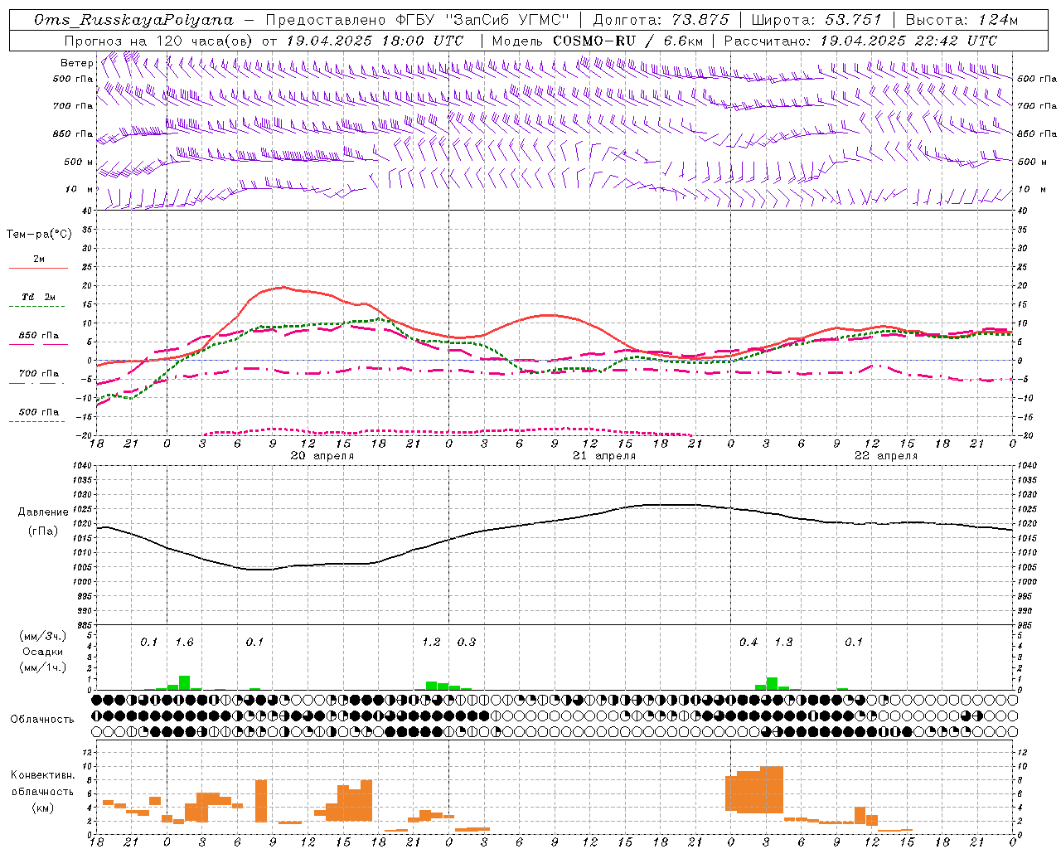1061x849 pixels.
Task: Click the Давление pressure panel label
Action: (43, 512)
